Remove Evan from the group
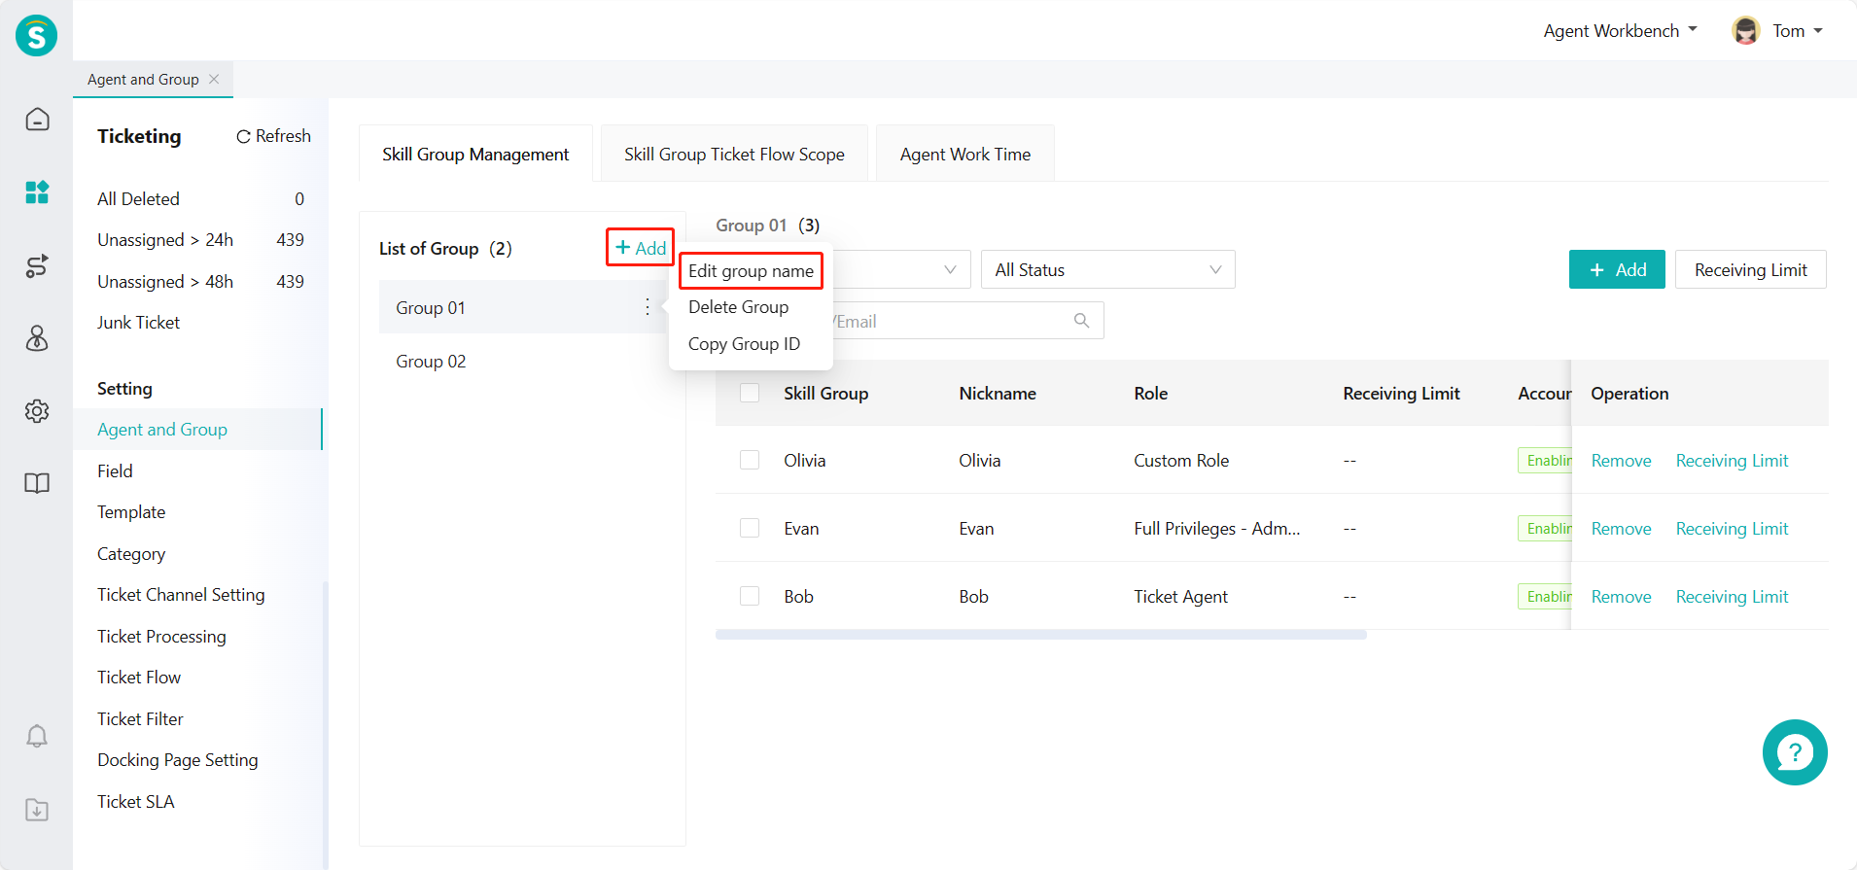The width and height of the screenshot is (1857, 870). (x=1621, y=529)
